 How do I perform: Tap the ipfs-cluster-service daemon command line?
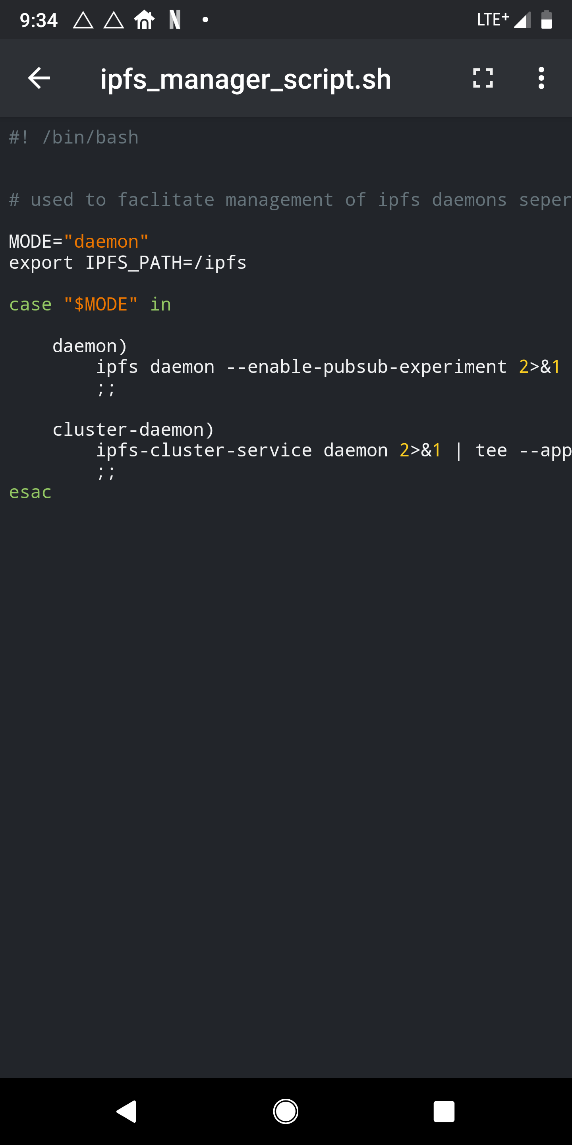pos(334,450)
